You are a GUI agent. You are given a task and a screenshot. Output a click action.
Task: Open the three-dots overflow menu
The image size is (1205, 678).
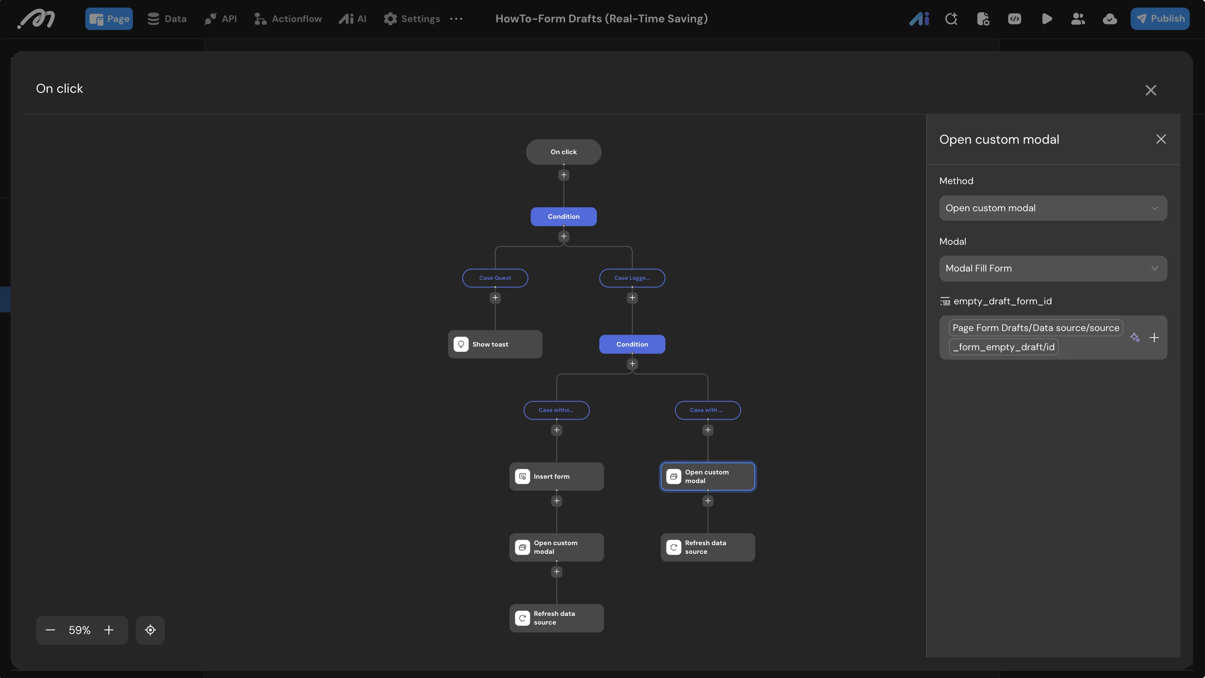click(x=456, y=19)
